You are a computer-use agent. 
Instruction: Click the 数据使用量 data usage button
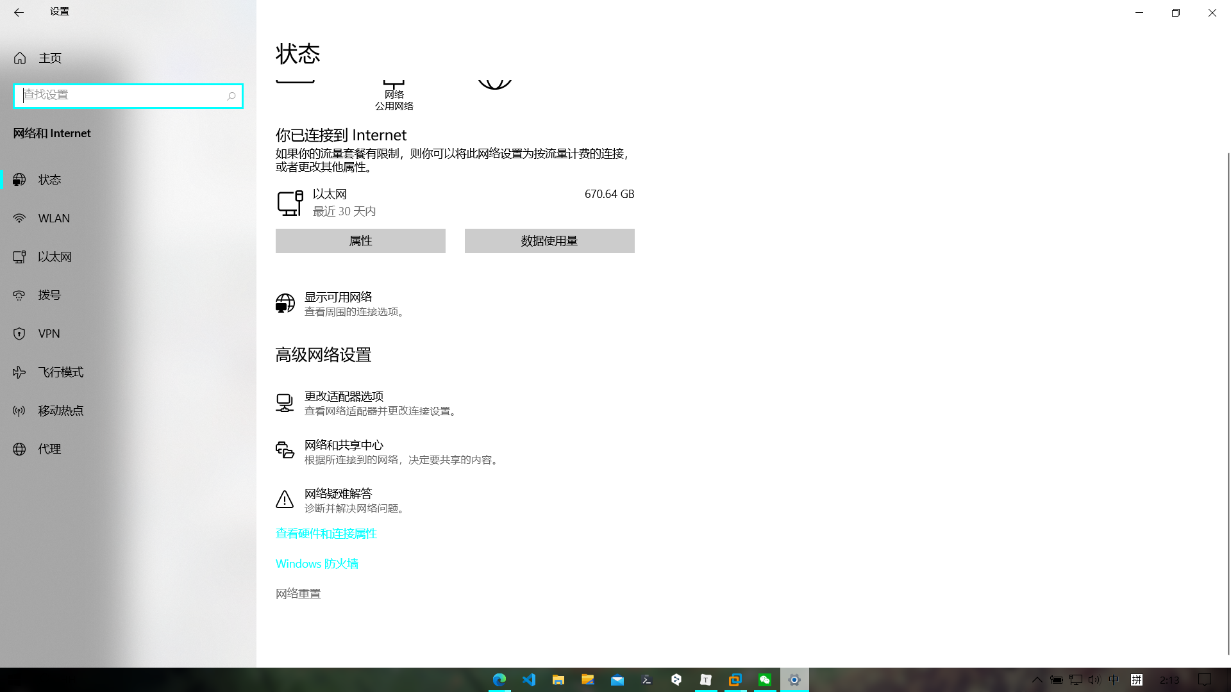click(x=549, y=241)
